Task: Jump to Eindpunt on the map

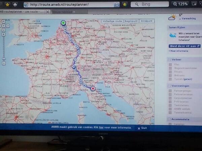Action: pos(147,21)
